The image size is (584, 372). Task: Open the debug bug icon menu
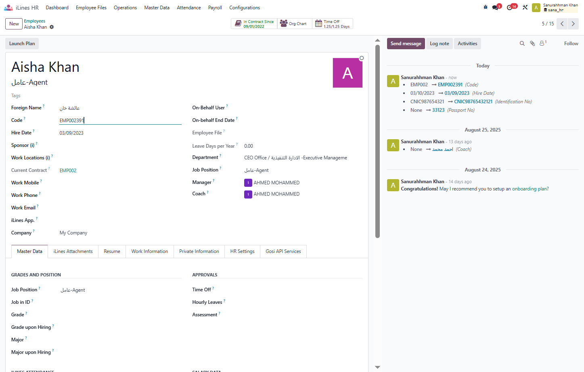pos(486,7)
